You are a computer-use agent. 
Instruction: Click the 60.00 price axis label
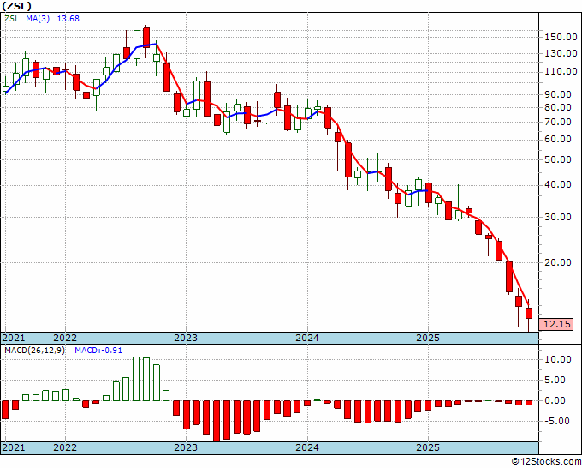click(558, 139)
